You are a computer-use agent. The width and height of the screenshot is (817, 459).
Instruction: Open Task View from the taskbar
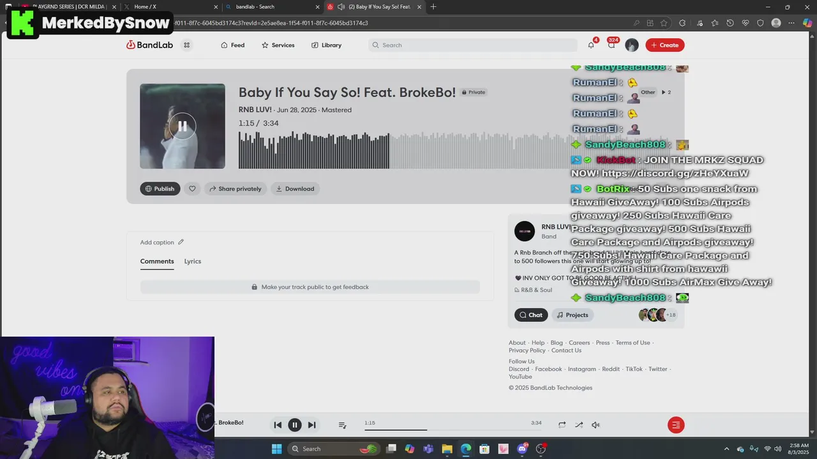click(x=391, y=449)
